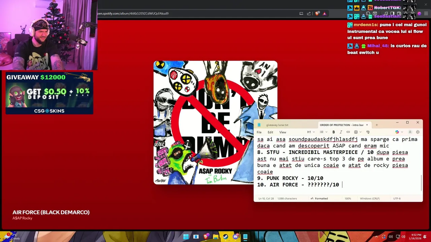Viewport: 431px width, 242px height.
Task: Clear formatting in Notepad toolbar
Action: (x=368, y=132)
